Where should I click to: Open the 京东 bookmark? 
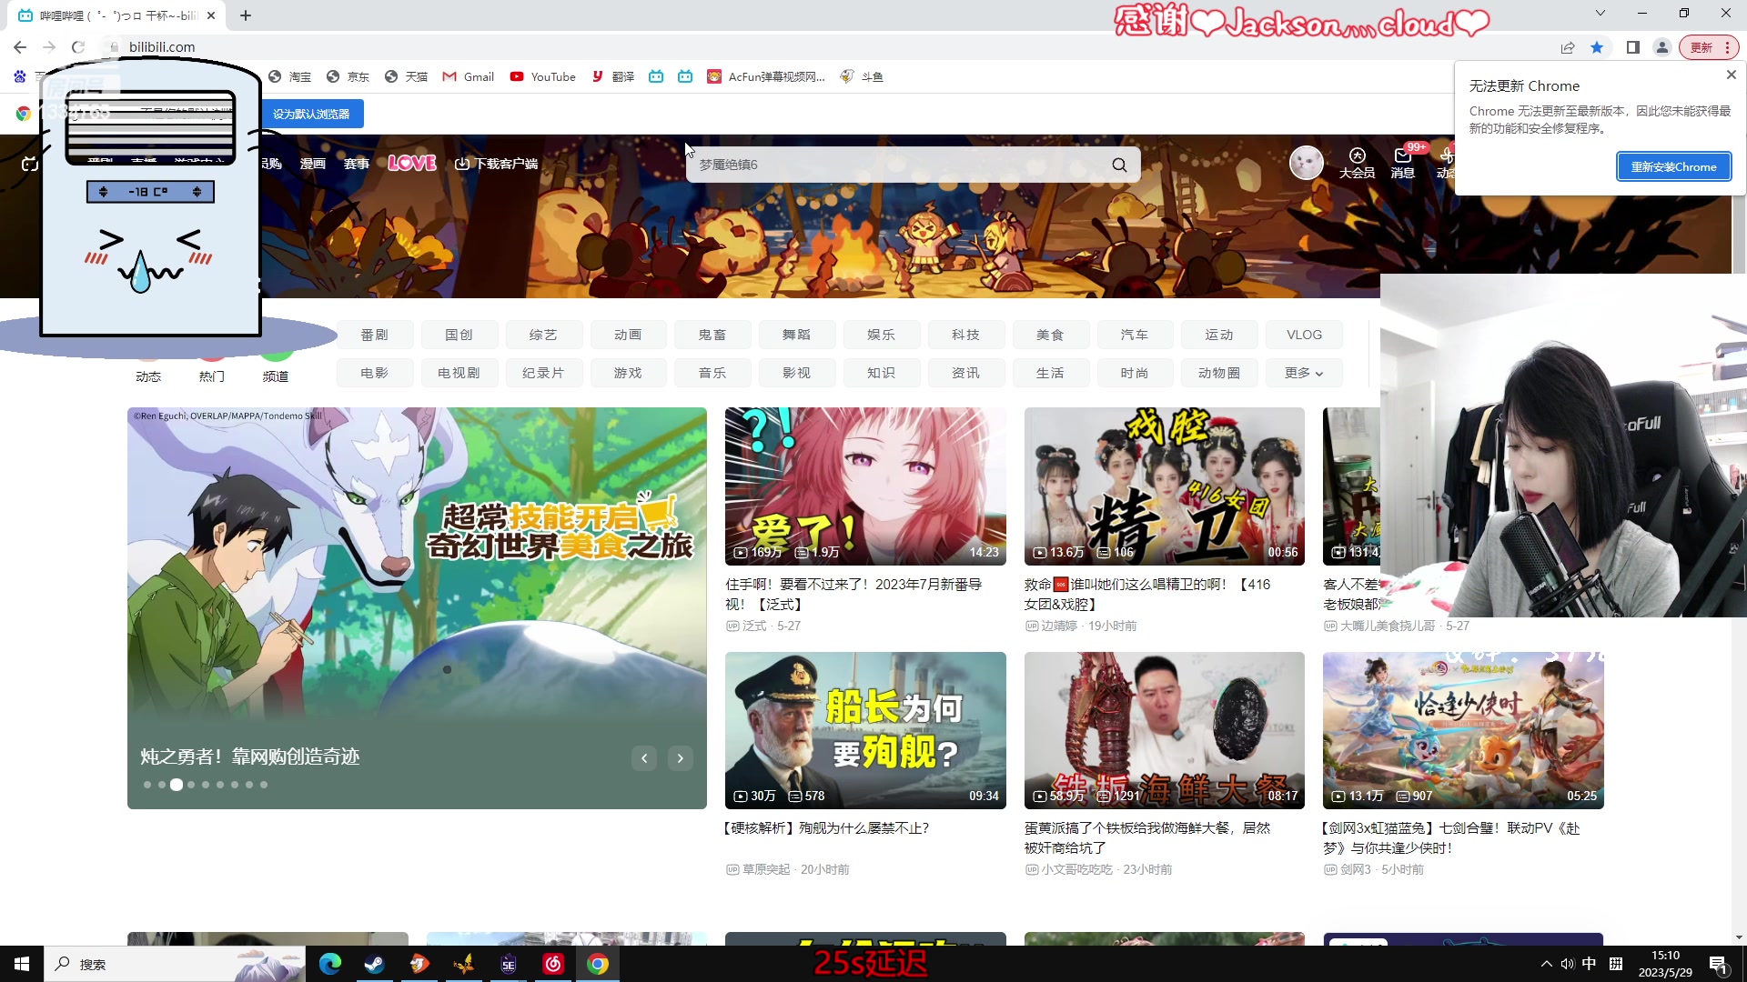(x=348, y=77)
